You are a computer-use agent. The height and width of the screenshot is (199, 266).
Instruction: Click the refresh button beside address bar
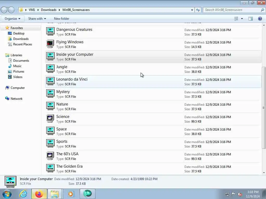coord(198,10)
